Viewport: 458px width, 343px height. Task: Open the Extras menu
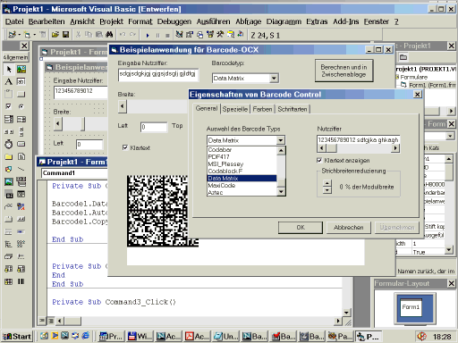317,21
